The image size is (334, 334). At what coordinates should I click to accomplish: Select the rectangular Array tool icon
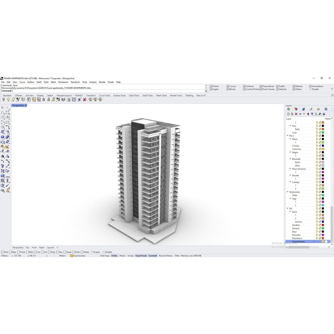pos(2,180)
